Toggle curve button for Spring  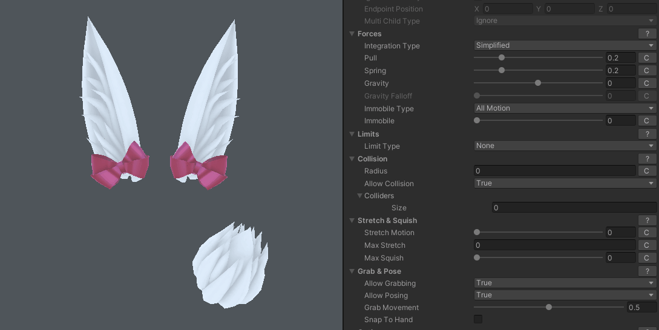pyautogui.click(x=646, y=71)
